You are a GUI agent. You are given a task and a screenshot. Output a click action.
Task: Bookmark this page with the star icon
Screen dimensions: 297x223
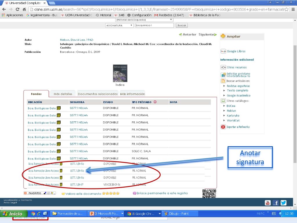[x=287, y=9]
